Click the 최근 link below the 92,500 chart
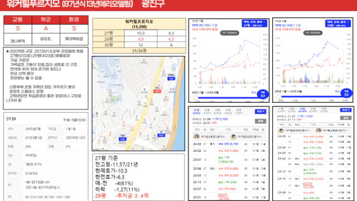 click(x=337, y=92)
